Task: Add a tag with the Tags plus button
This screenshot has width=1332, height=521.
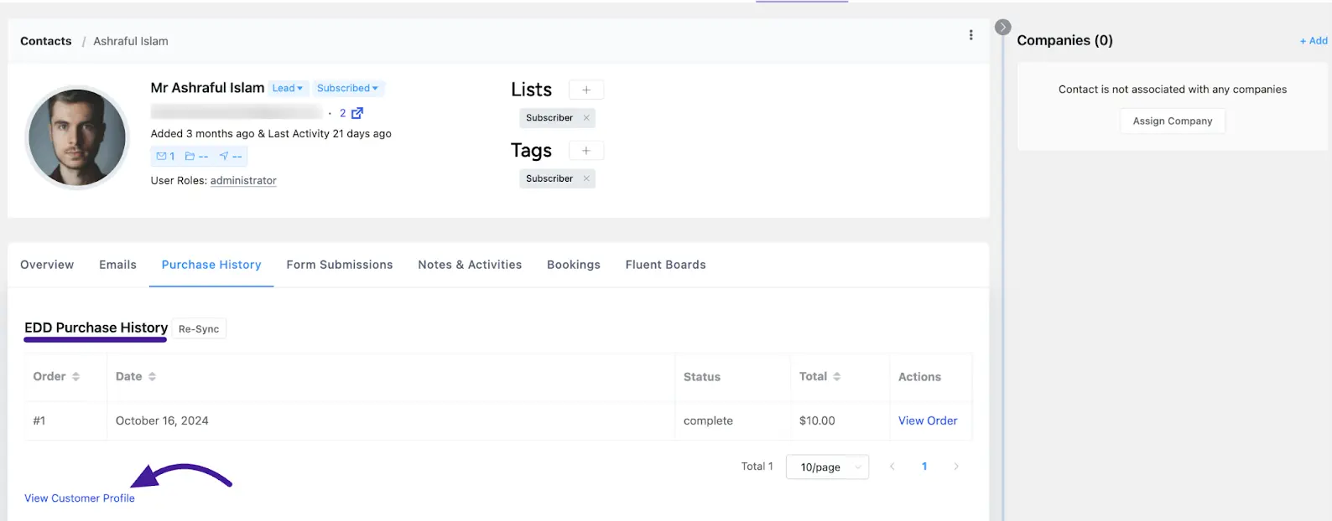Action: pos(586,151)
